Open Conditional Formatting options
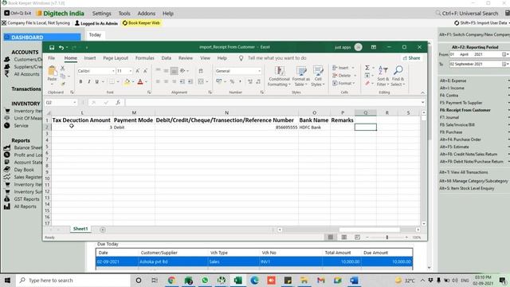The width and height of the screenshot is (510, 287). (x=279, y=77)
